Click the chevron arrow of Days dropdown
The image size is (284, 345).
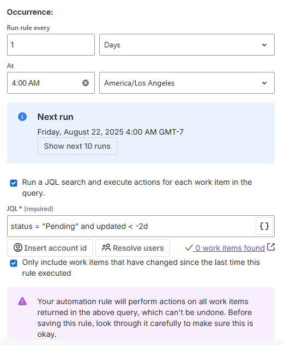[264, 45]
